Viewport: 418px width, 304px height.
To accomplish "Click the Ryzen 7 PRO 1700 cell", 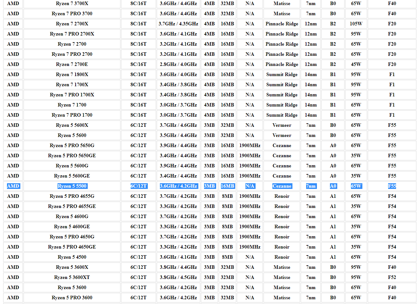I will 72,115.
